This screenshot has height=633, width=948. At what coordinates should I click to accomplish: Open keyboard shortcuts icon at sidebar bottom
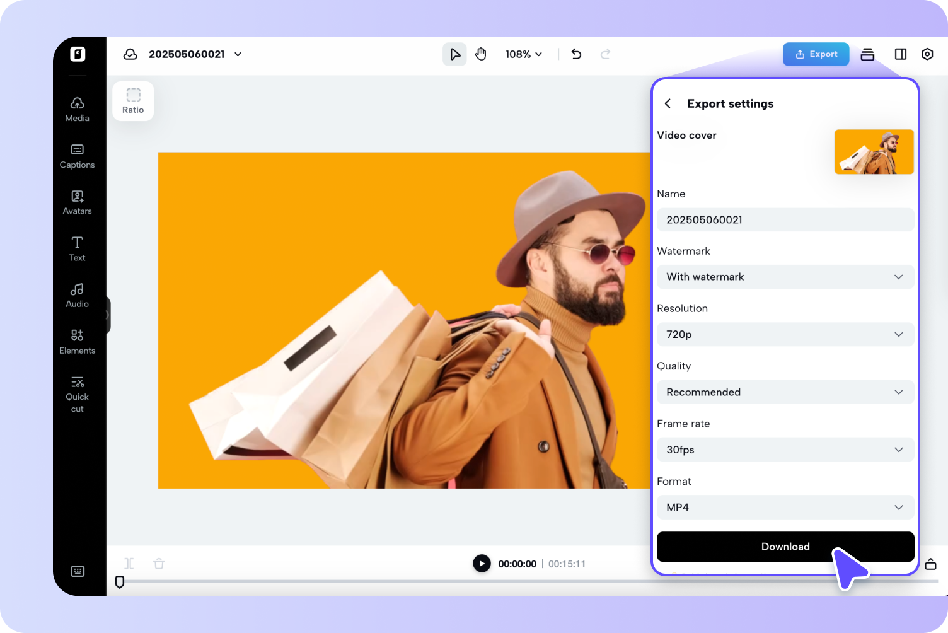[78, 571]
